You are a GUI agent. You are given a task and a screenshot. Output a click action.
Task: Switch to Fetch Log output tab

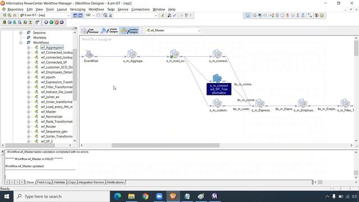coord(44,182)
